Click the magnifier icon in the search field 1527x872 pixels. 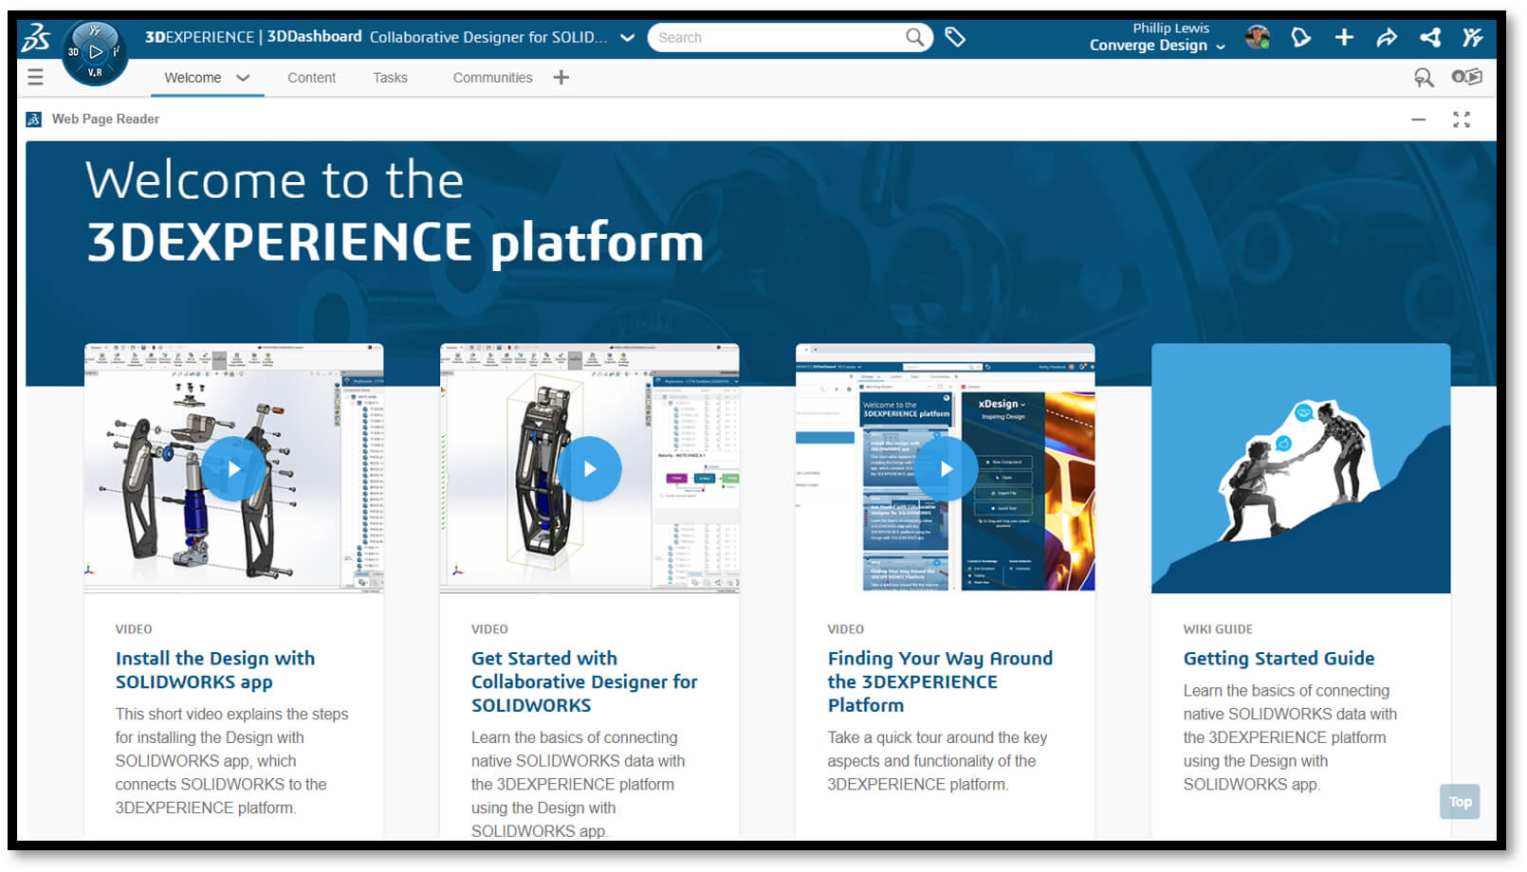[914, 38]
